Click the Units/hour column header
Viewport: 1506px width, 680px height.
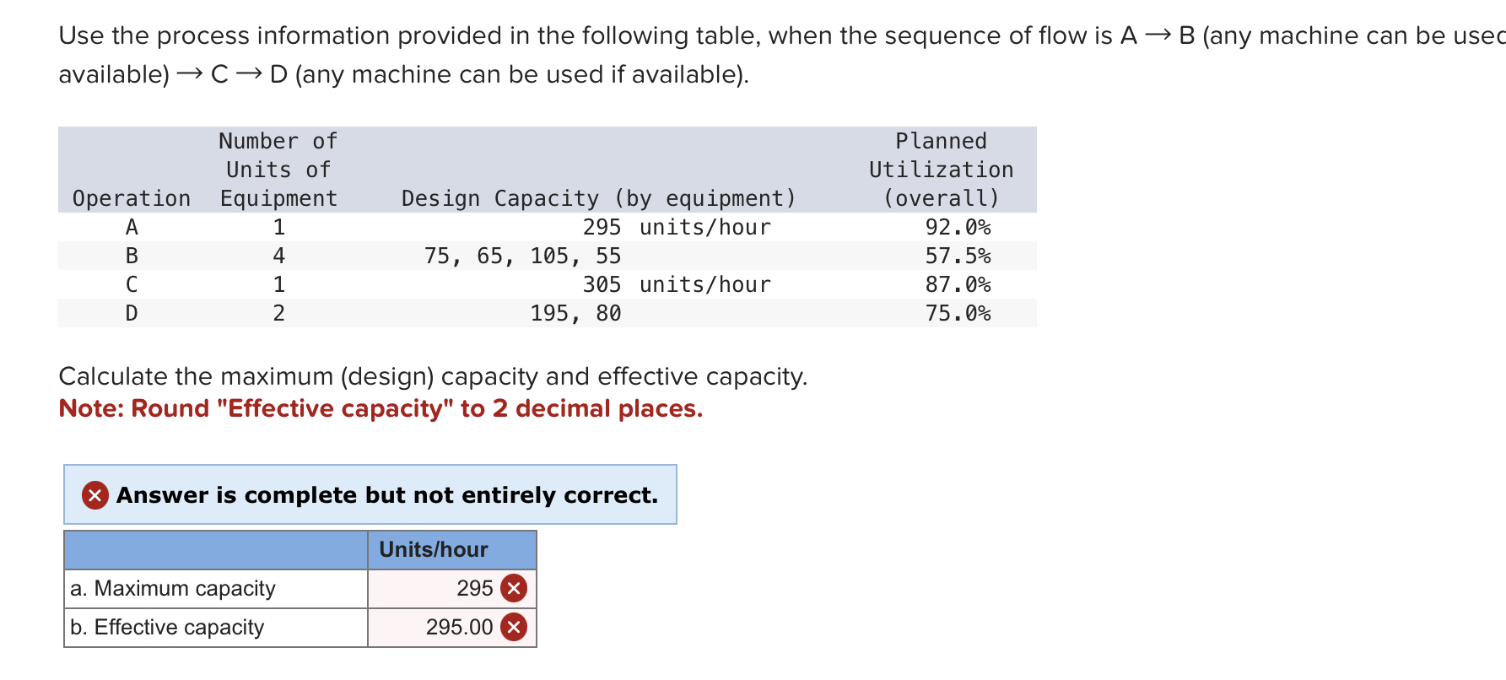tap(435, 549)
